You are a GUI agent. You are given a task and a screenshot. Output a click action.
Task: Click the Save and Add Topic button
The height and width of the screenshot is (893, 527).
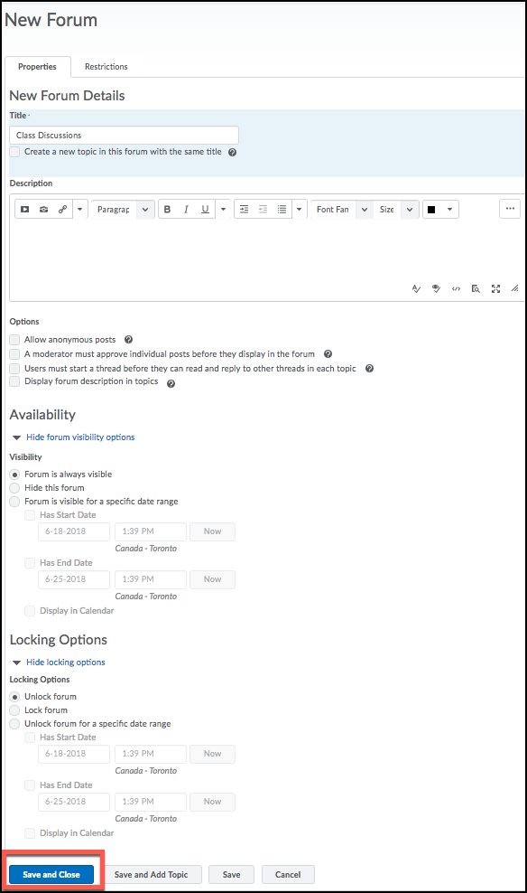click(x=152, y=875)
